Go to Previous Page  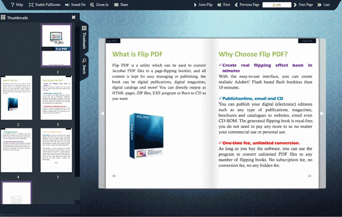point(247,5)
